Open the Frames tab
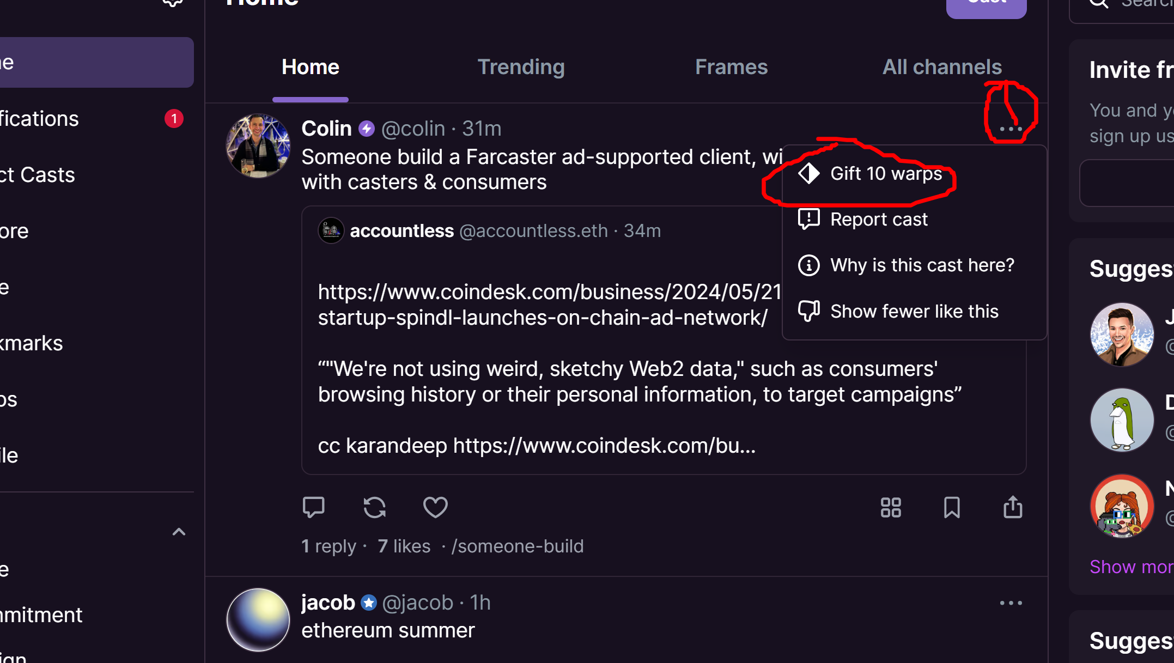This screenshot has height=663, width=1174. click(731, 67)
